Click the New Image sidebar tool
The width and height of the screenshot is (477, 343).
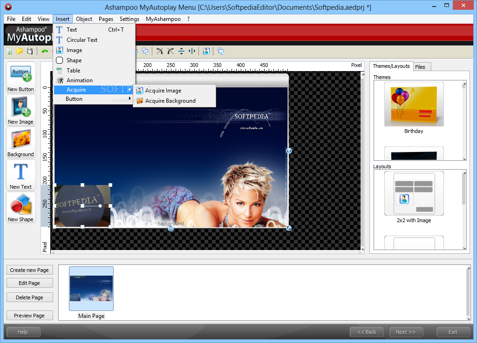[20, 110]
